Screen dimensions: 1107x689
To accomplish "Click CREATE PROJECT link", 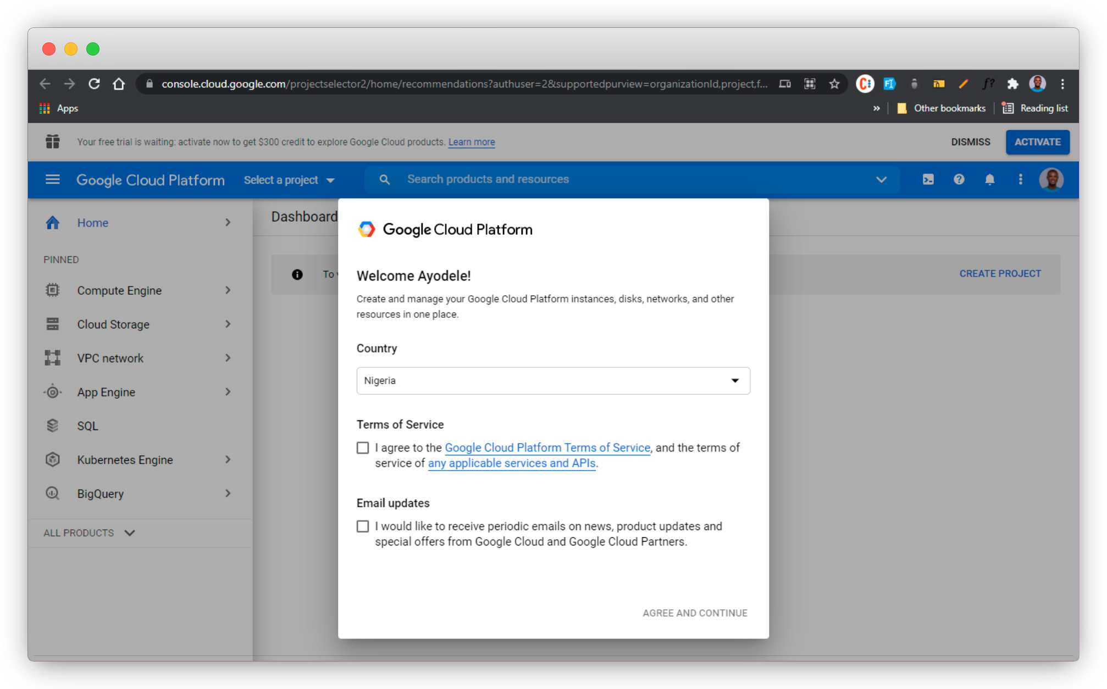I will (x=1000, y=274).
